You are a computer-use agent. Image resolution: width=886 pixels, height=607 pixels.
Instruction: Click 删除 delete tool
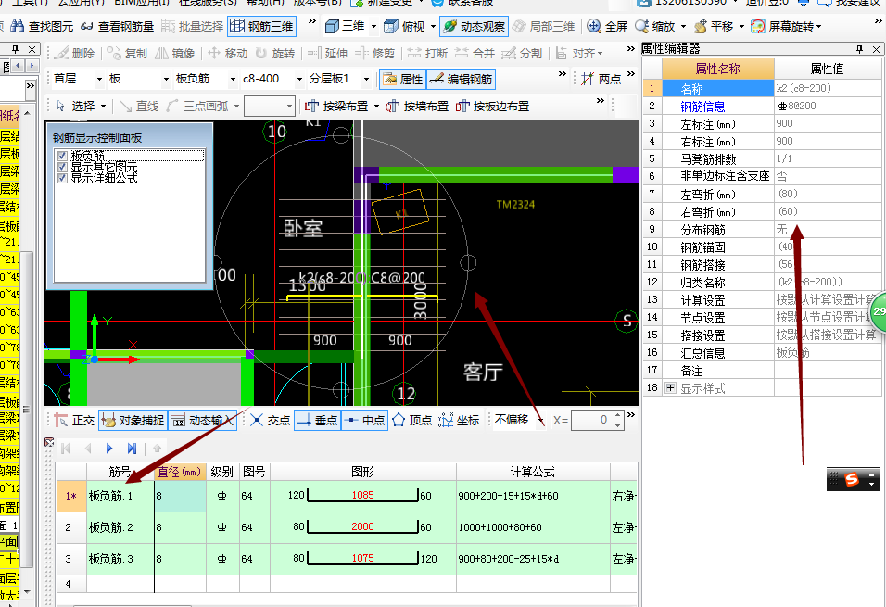click(x=76, y=53)
